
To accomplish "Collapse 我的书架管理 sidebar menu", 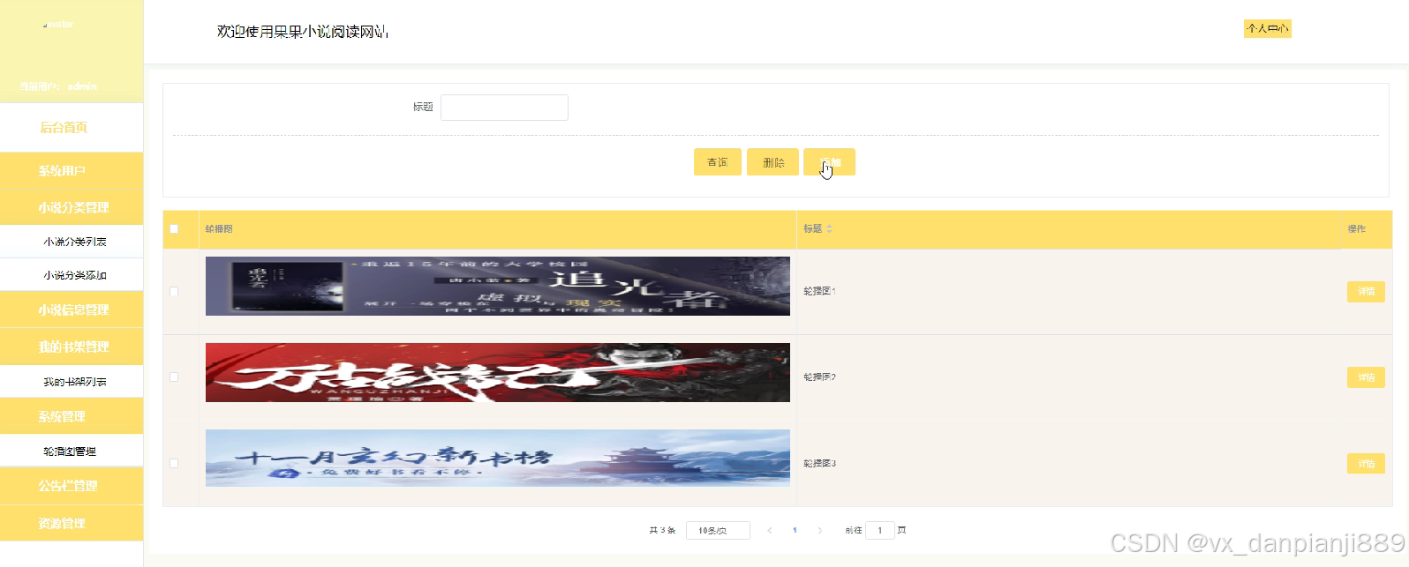I will [x=72, y=347].
